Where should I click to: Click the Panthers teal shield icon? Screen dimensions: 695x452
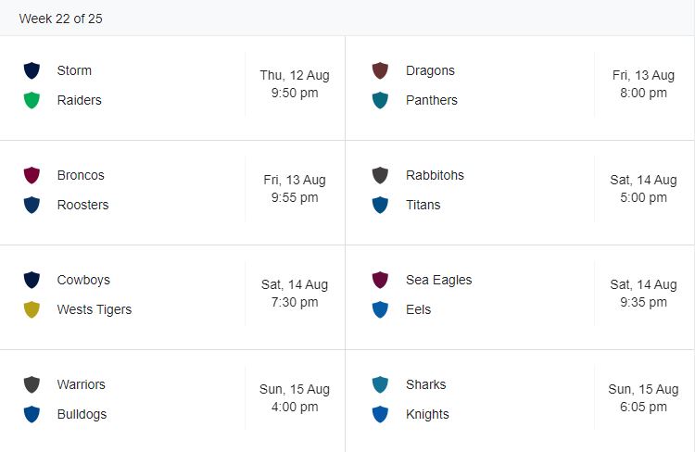click(380, 100)
